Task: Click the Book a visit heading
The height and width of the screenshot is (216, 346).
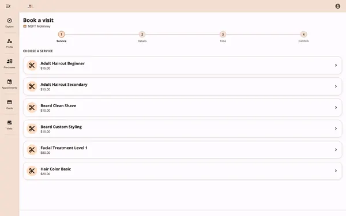Action: tap(38, 20)
